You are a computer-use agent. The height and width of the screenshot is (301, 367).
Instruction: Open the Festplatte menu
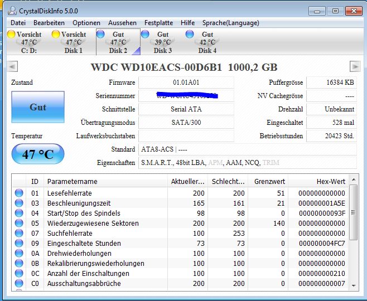159,23
